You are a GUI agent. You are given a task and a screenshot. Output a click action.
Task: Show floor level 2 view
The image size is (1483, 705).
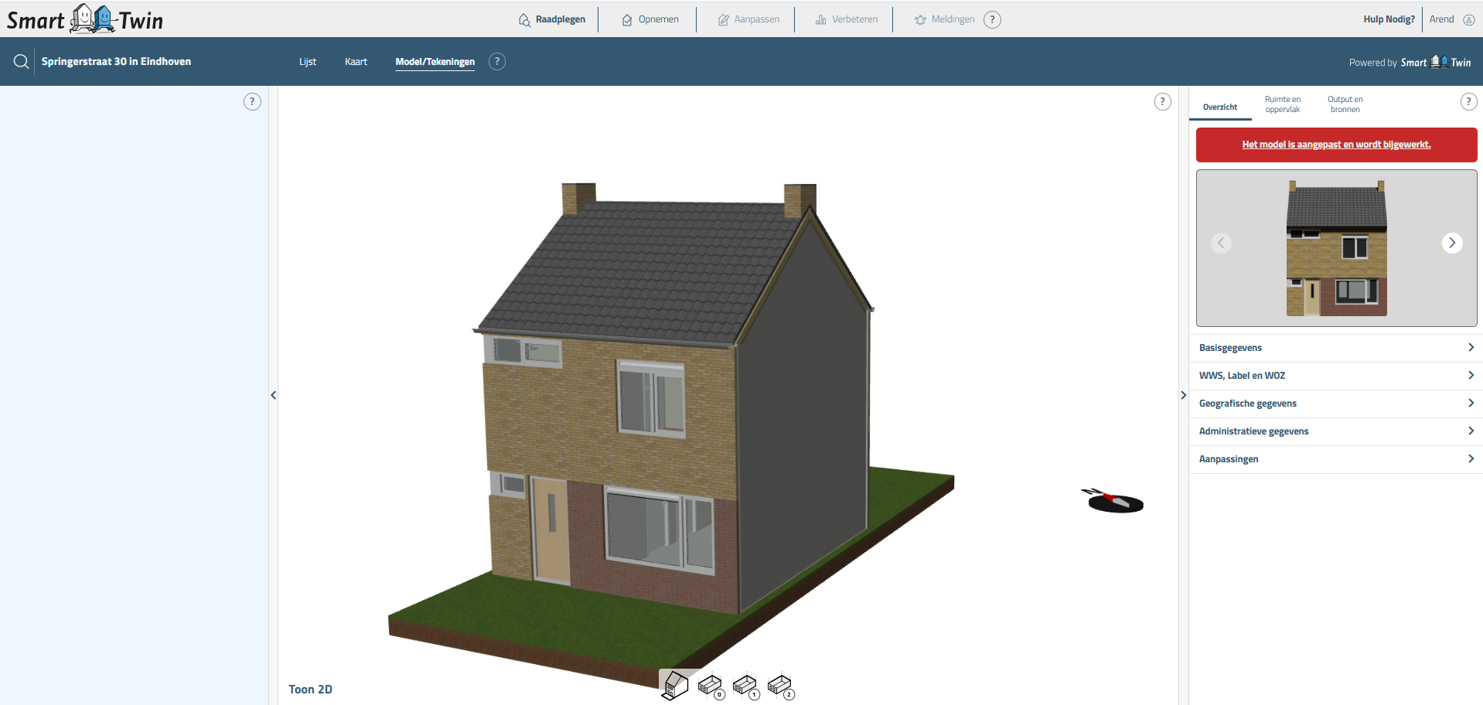[x=779, y=686]
